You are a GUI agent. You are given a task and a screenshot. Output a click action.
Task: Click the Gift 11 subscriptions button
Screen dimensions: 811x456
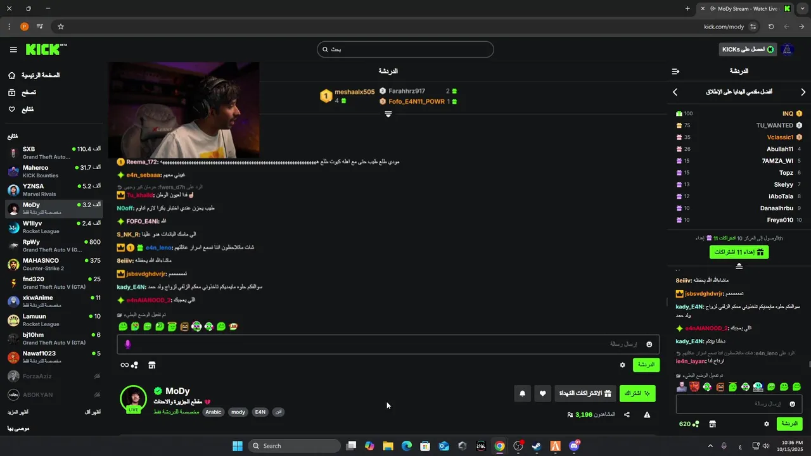point(739,252)
